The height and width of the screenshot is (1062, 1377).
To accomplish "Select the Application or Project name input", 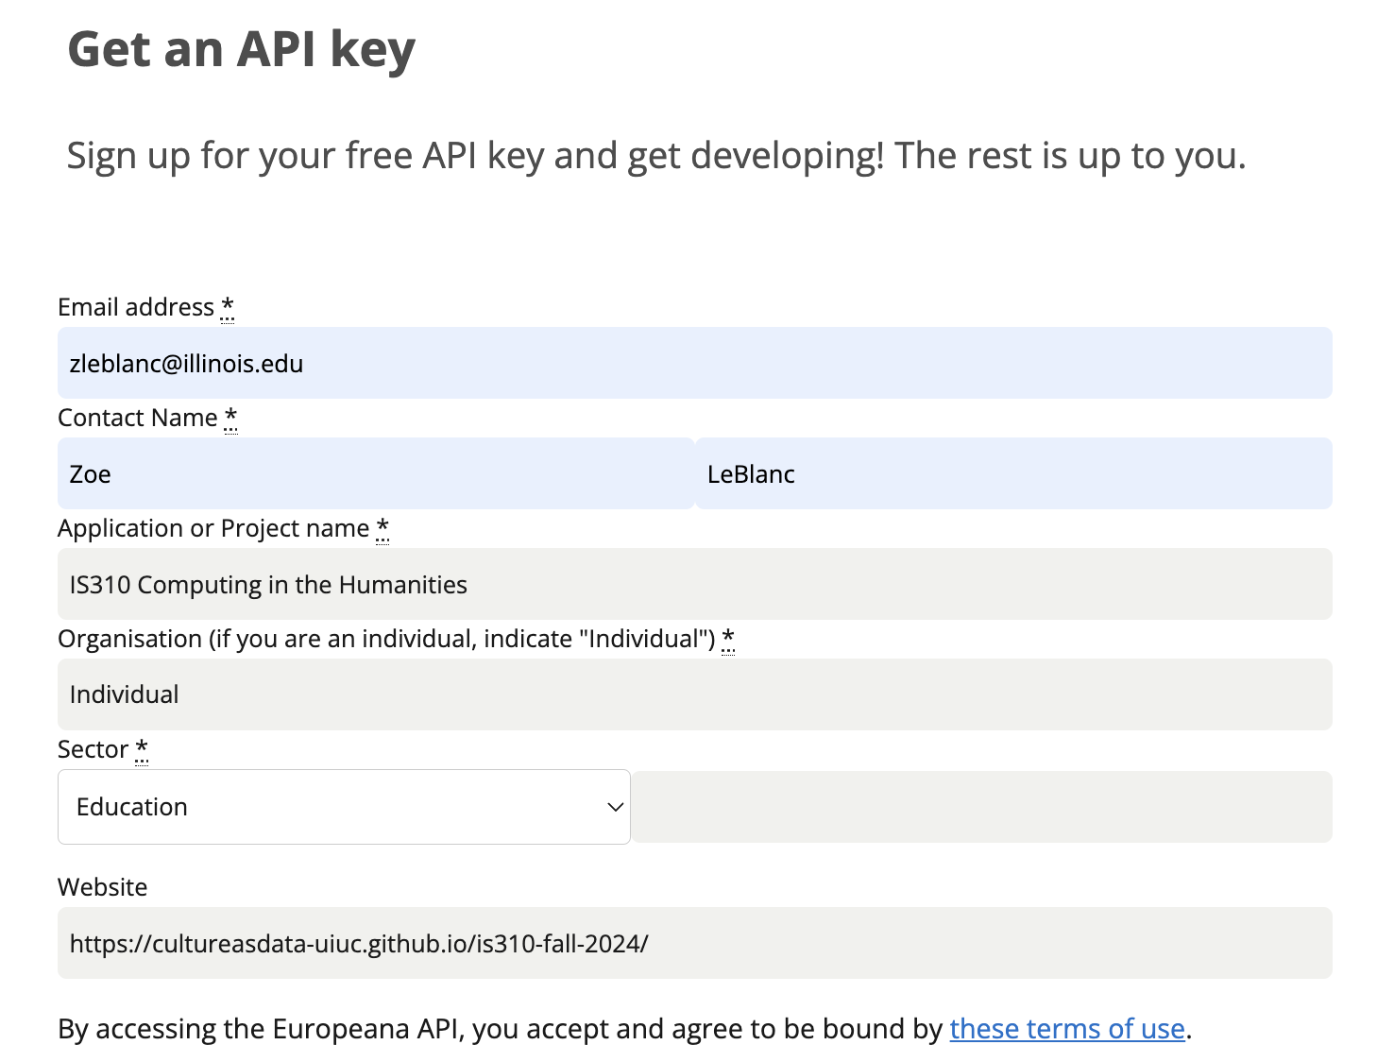I will pos(694,584).
